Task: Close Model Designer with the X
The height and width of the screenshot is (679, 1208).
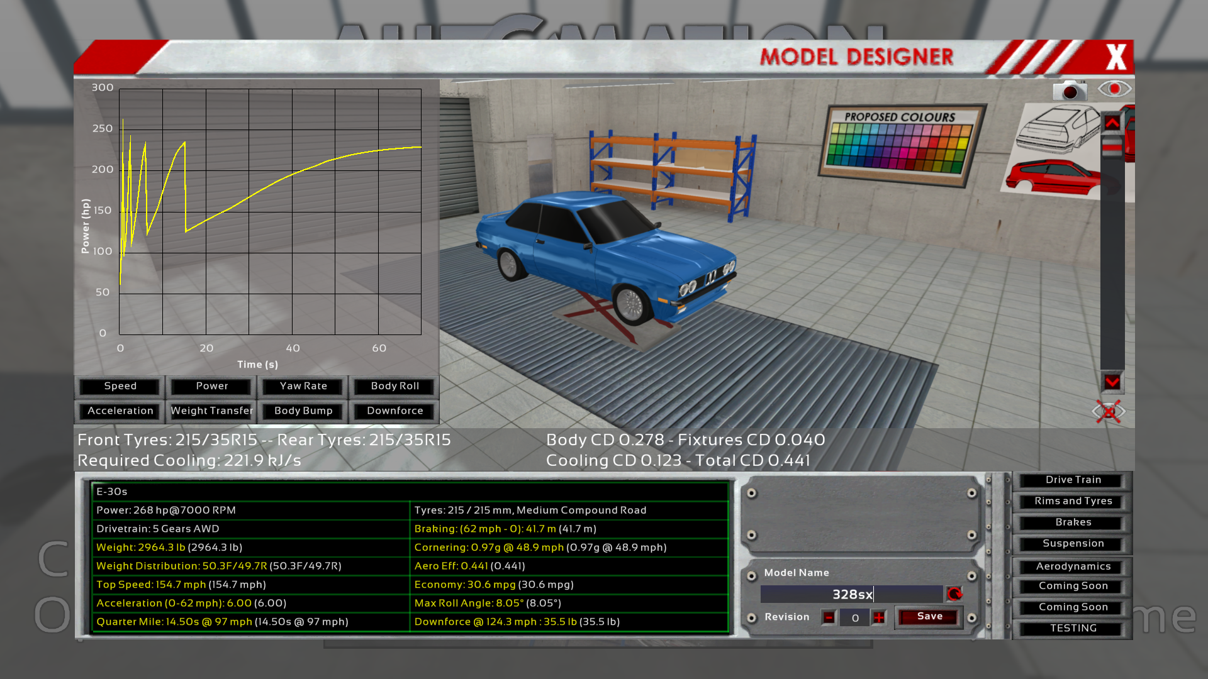Action: coord(1116,57)
